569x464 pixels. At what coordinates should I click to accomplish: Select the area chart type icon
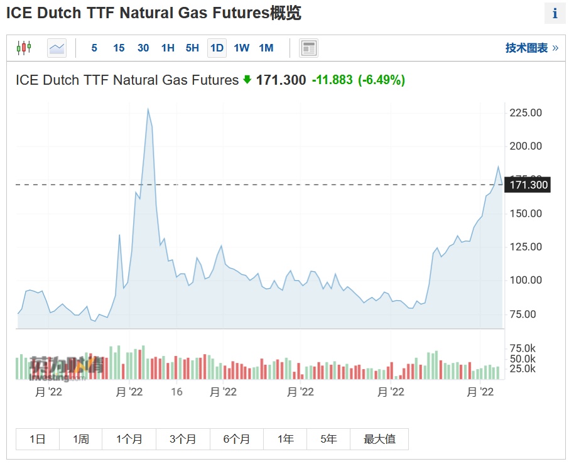[57, 48]
